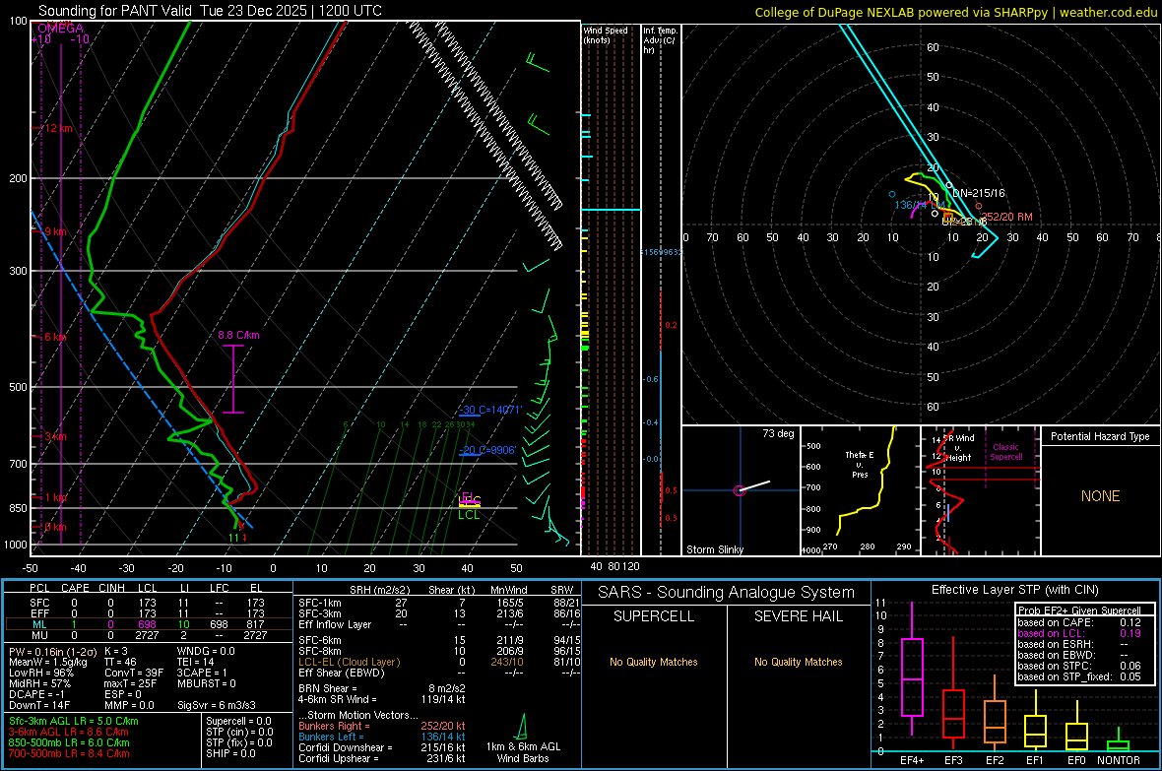Select the 'SFC' parcel row label
1162x771 pixels.
point(39,603)
